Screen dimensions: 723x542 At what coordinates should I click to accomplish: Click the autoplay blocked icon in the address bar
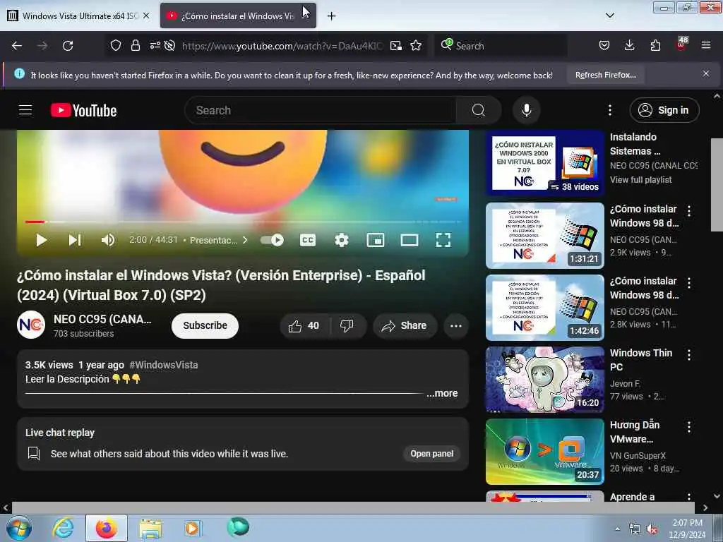pyautogui.click(x=169, y=45)
